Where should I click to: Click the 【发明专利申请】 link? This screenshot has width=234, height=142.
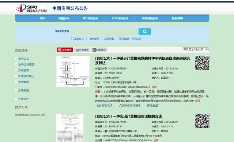[129, 106]
